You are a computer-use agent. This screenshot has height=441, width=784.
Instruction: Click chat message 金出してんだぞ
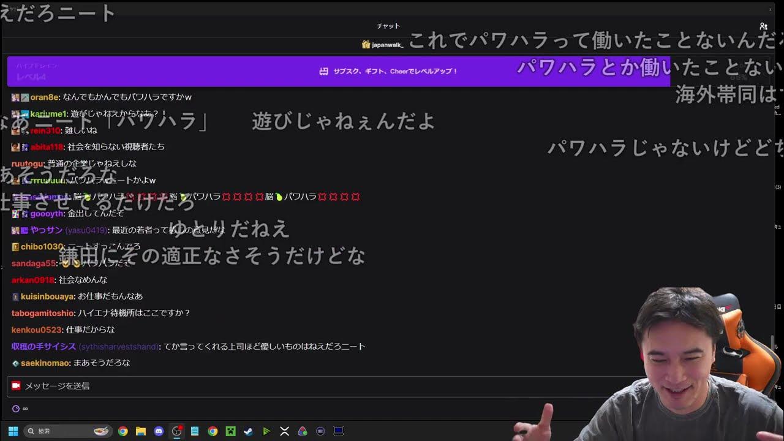click(96, 214)
